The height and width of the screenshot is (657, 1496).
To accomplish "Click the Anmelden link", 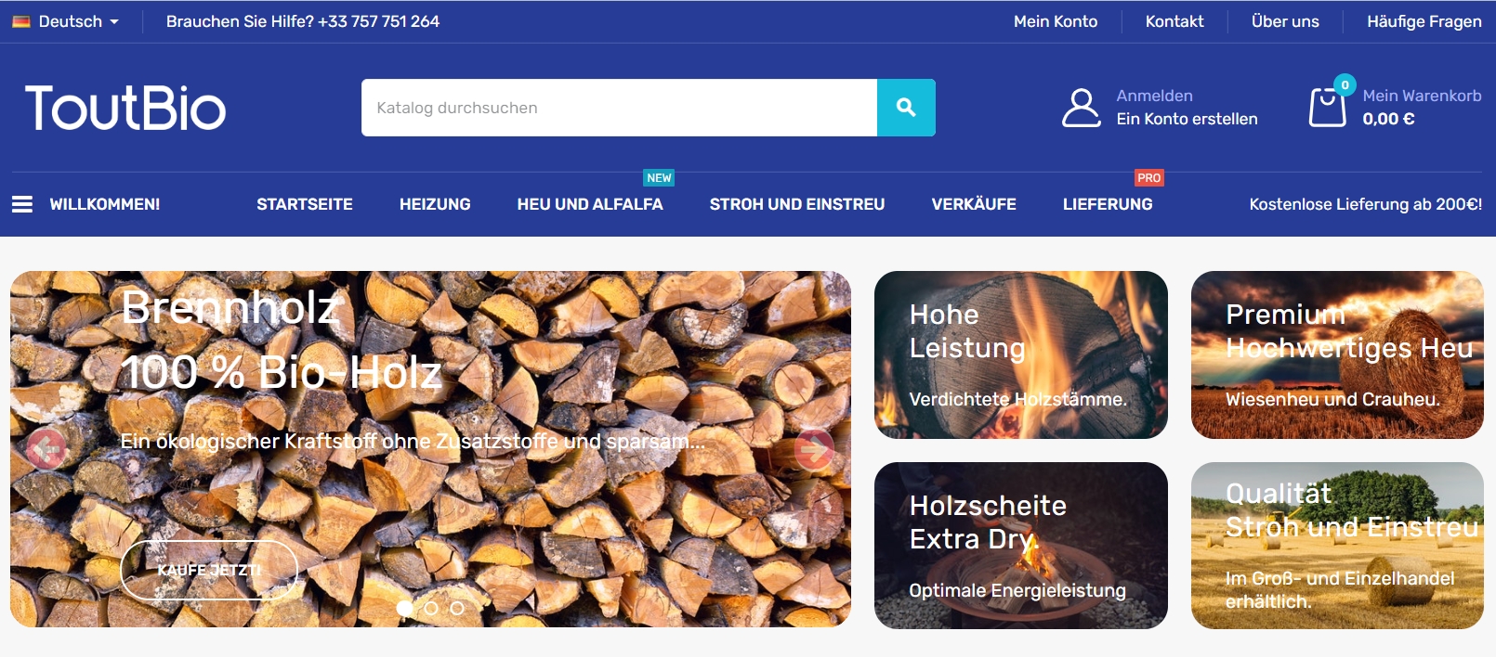I will click(1155, 96).
